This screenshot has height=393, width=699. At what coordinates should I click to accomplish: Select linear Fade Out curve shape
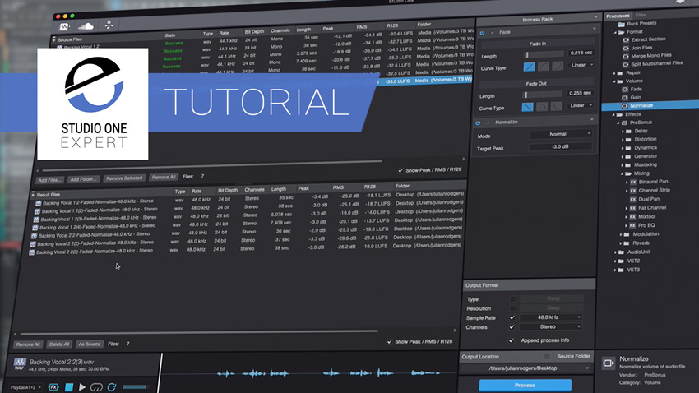tap(527, 107)
